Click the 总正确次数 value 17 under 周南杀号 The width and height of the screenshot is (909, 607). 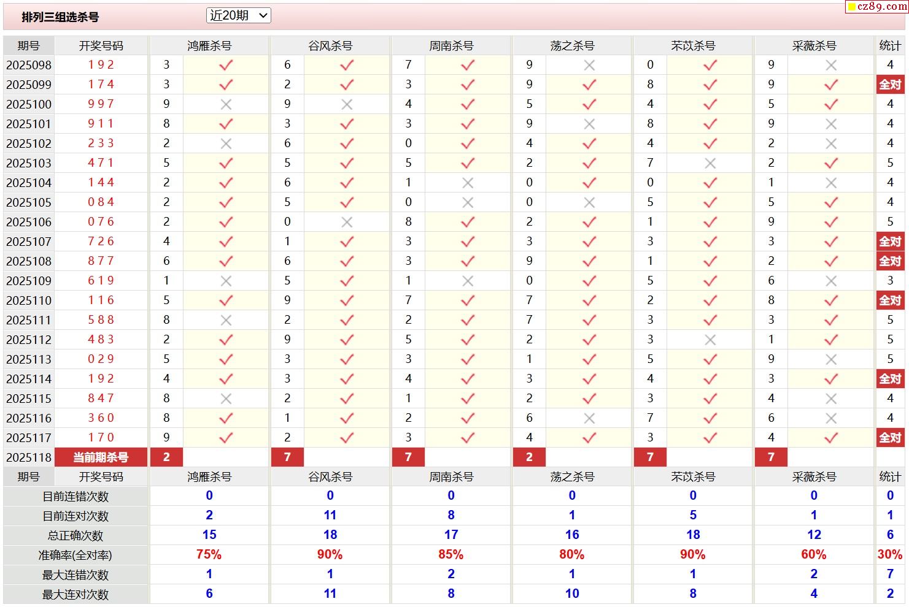(x=451, y=535)
